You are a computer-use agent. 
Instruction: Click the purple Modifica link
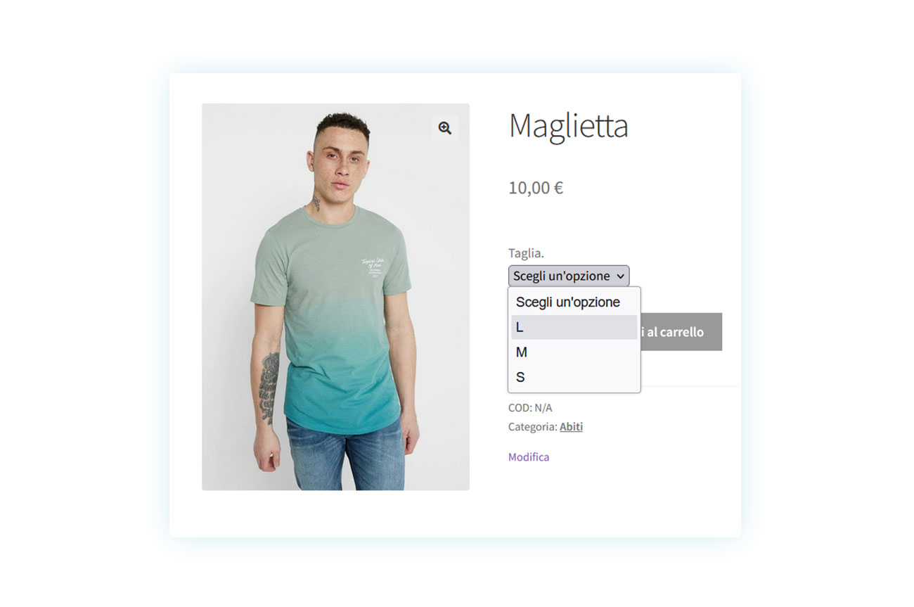[529, 457]
